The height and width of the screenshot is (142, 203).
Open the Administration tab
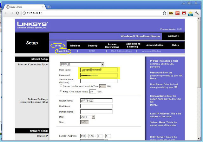[155, 45]
